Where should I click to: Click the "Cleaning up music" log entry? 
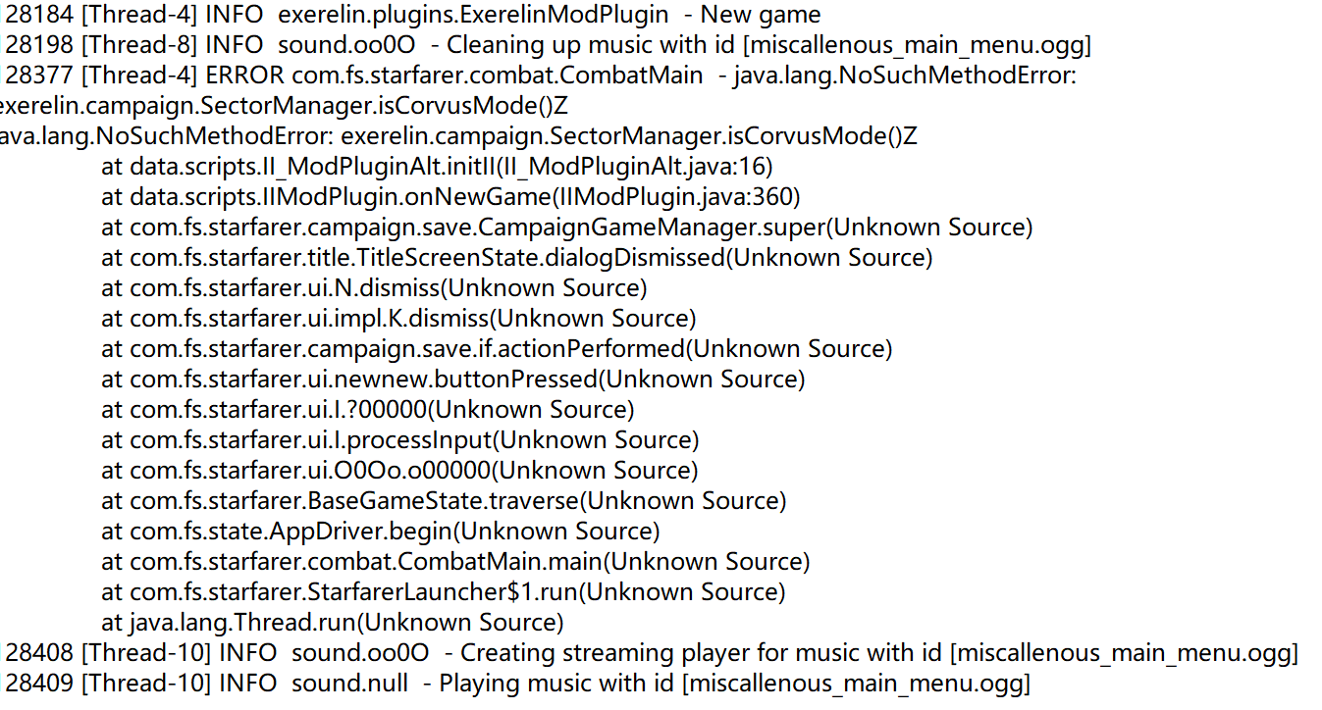548,45
